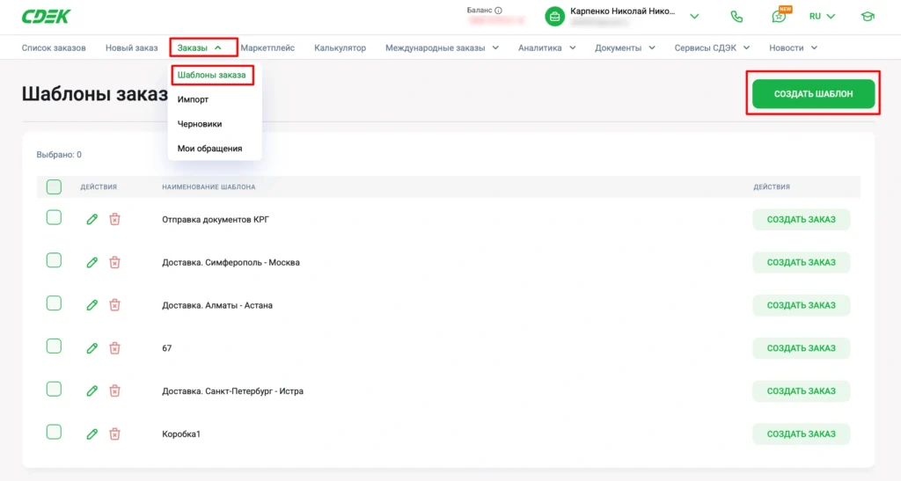901x481 pixels.
Task: Select Импорт in the dropdown
Action: pyautogui.click(x=193, y=99)
